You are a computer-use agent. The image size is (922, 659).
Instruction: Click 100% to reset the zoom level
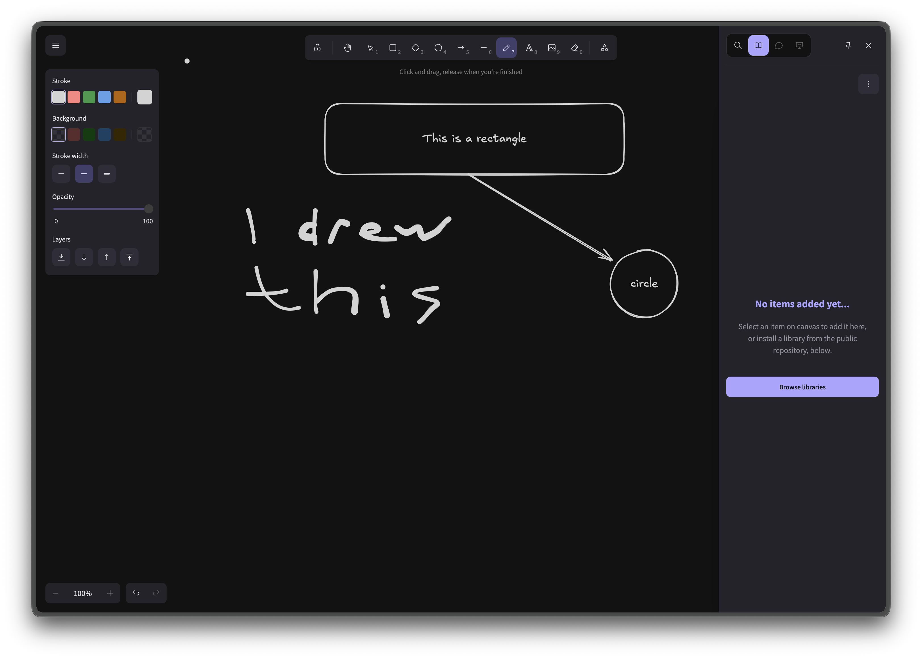82,593
